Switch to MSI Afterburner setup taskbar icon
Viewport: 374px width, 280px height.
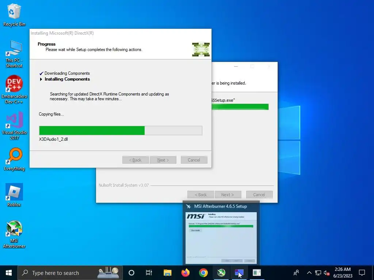221,273
